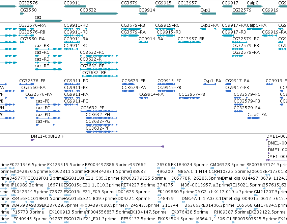
Task: Open the CalpC gene label
Action: click(x=252, y=3)
